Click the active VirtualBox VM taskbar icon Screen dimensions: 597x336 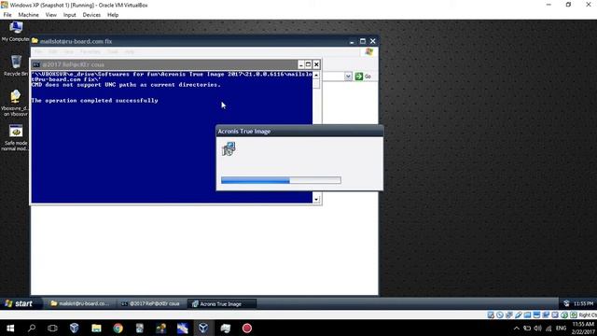point(203,328)
